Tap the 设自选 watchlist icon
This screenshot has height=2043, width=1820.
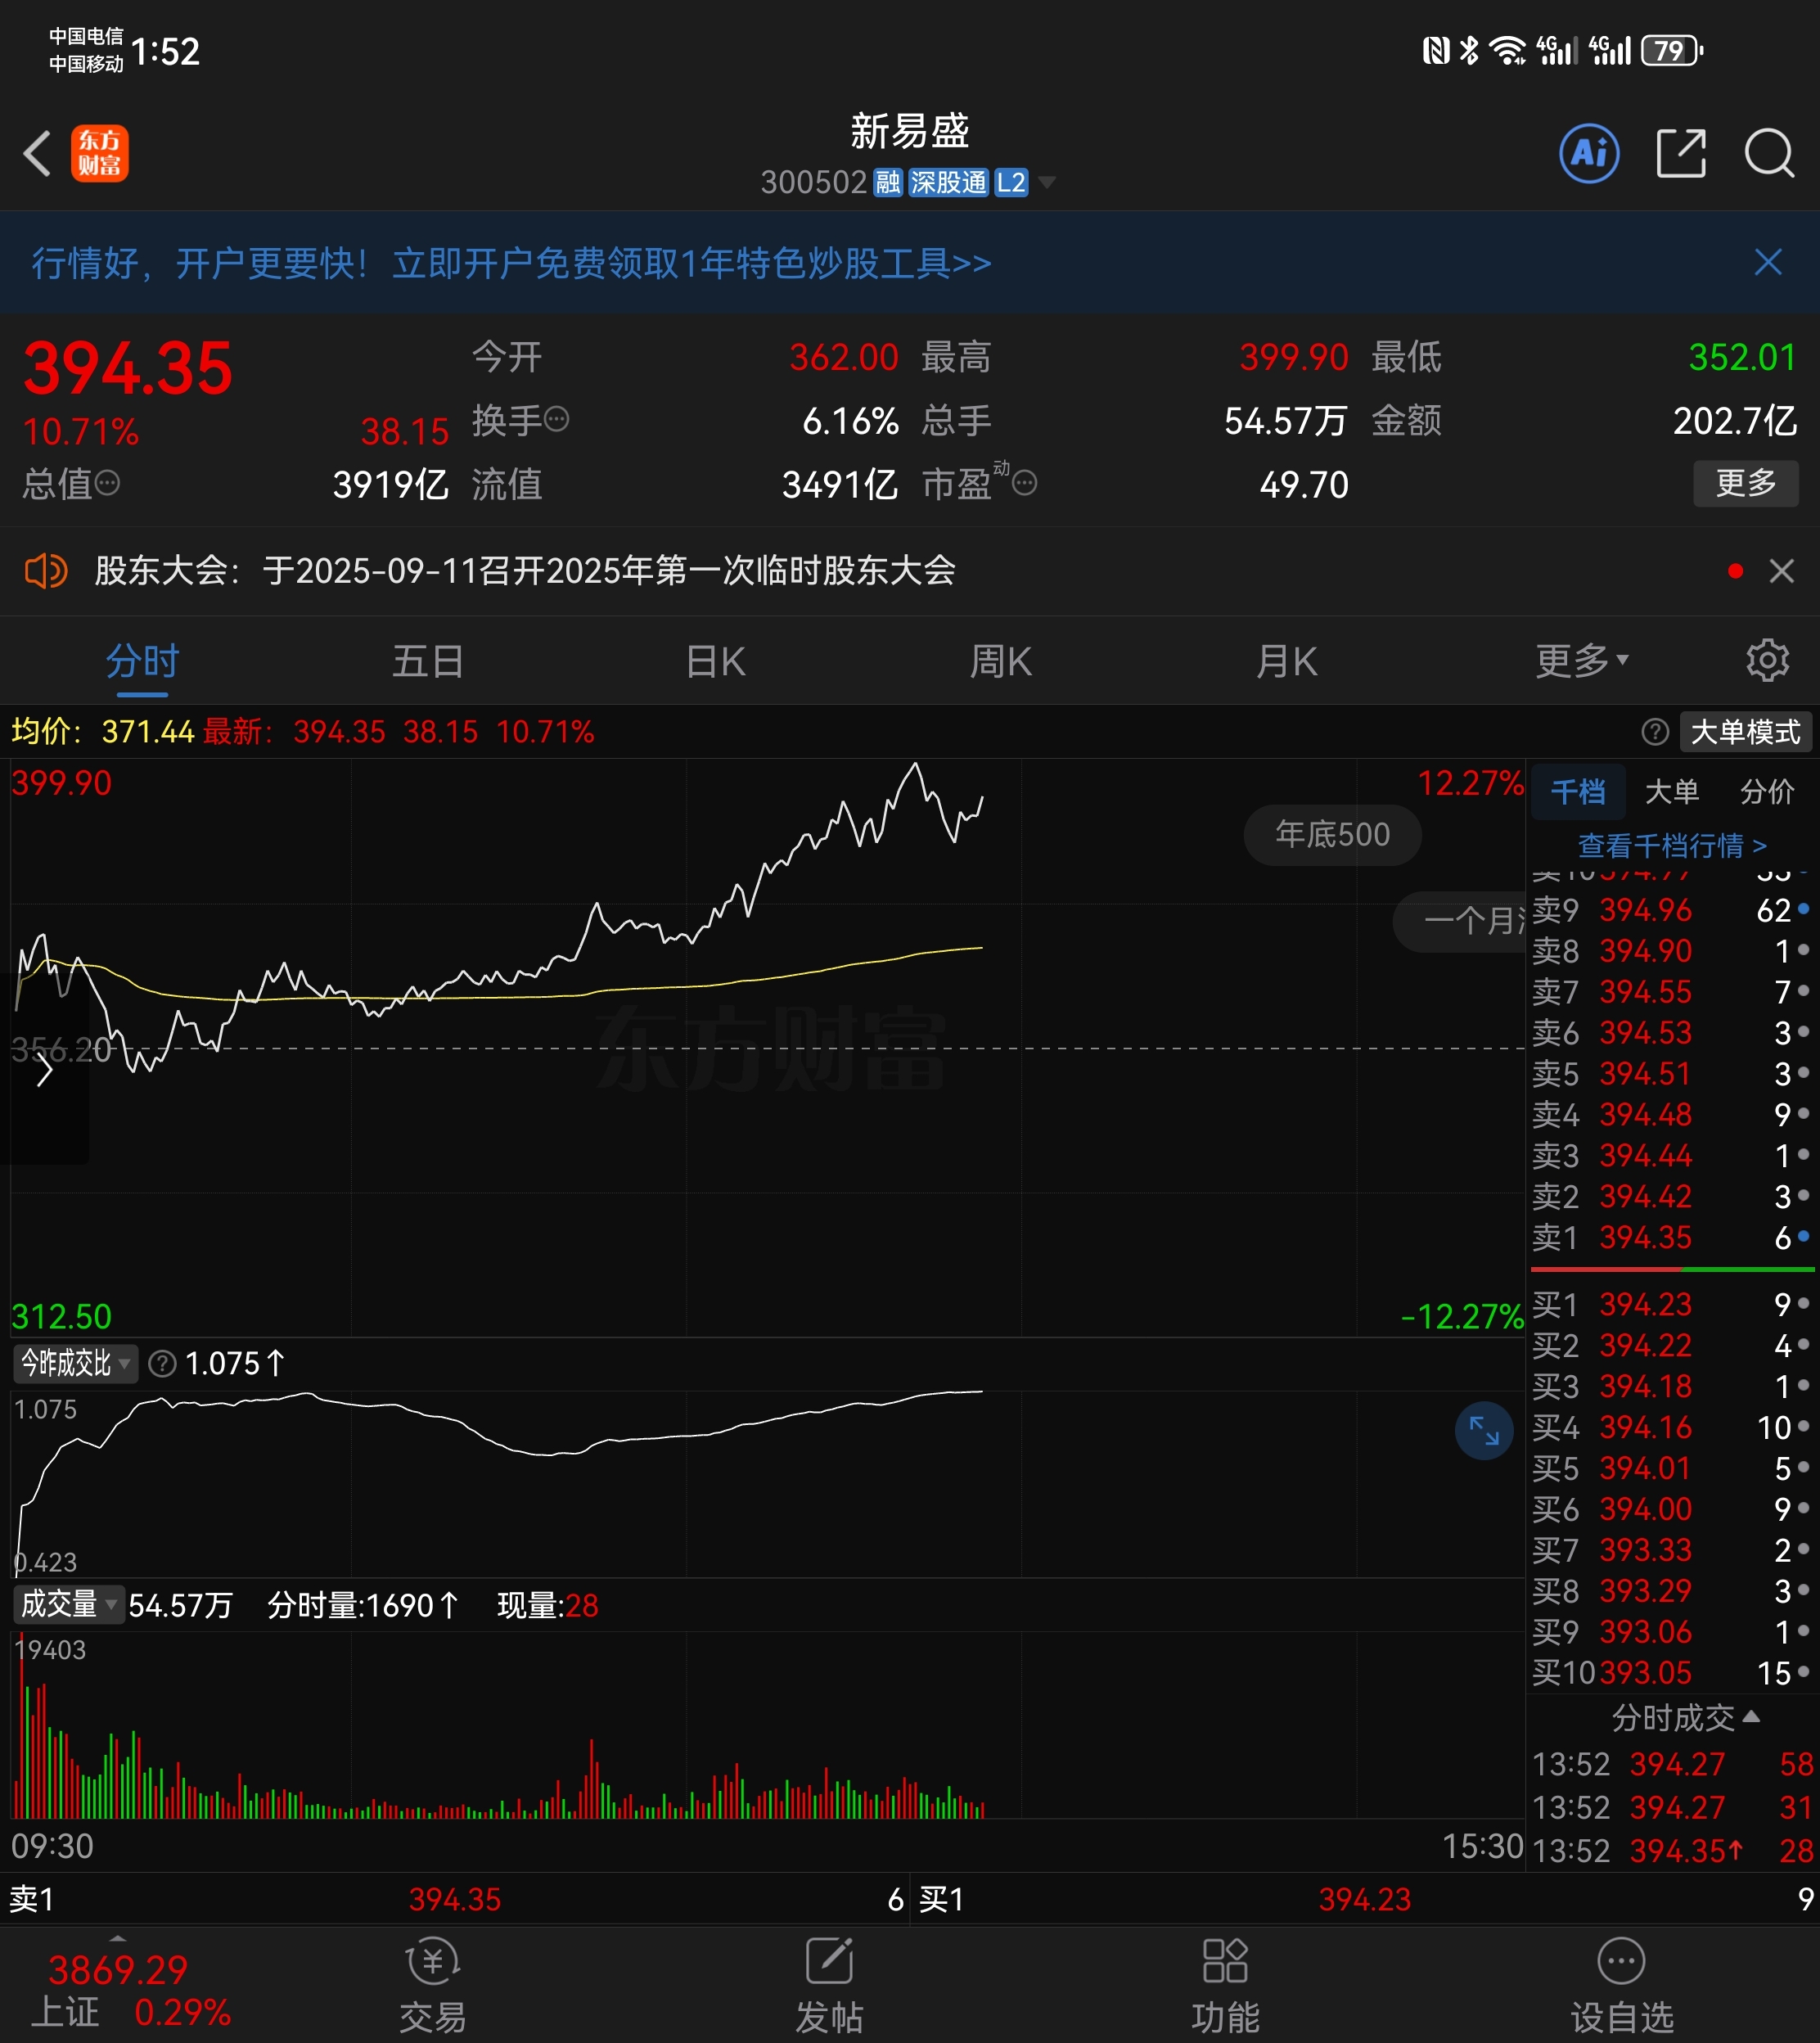tap(1621, 1985)
